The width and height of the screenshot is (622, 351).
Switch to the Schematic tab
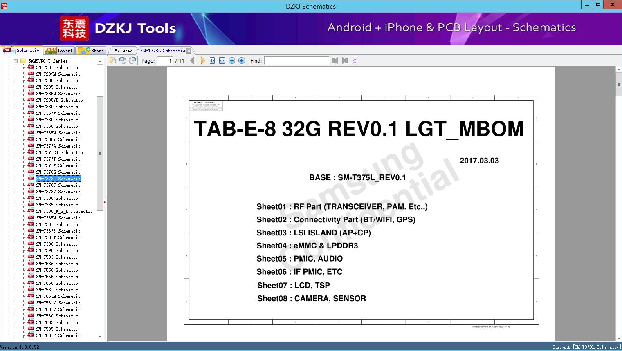(x=21, y=50)
